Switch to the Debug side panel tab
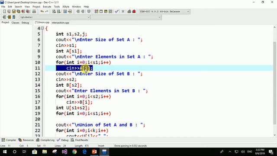This screenshot has width=277, height=156. tap(25, 23)
